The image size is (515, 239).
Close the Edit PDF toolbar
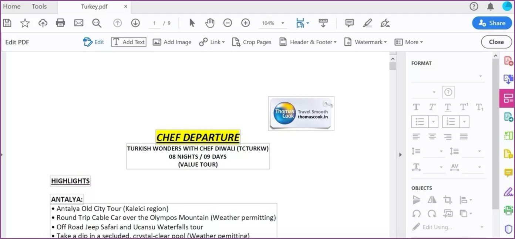point(496,42)
